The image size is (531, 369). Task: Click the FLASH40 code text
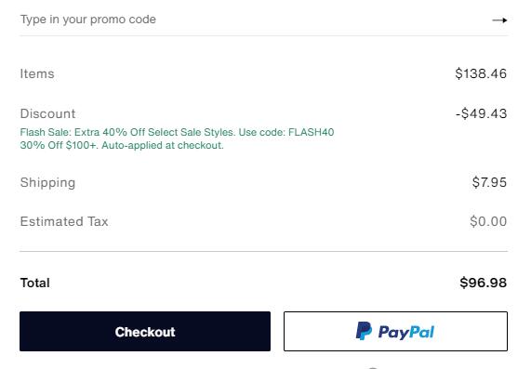[311, 132]
